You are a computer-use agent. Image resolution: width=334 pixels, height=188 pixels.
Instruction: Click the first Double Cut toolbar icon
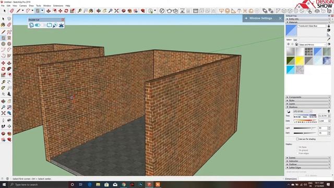[31, 25]
